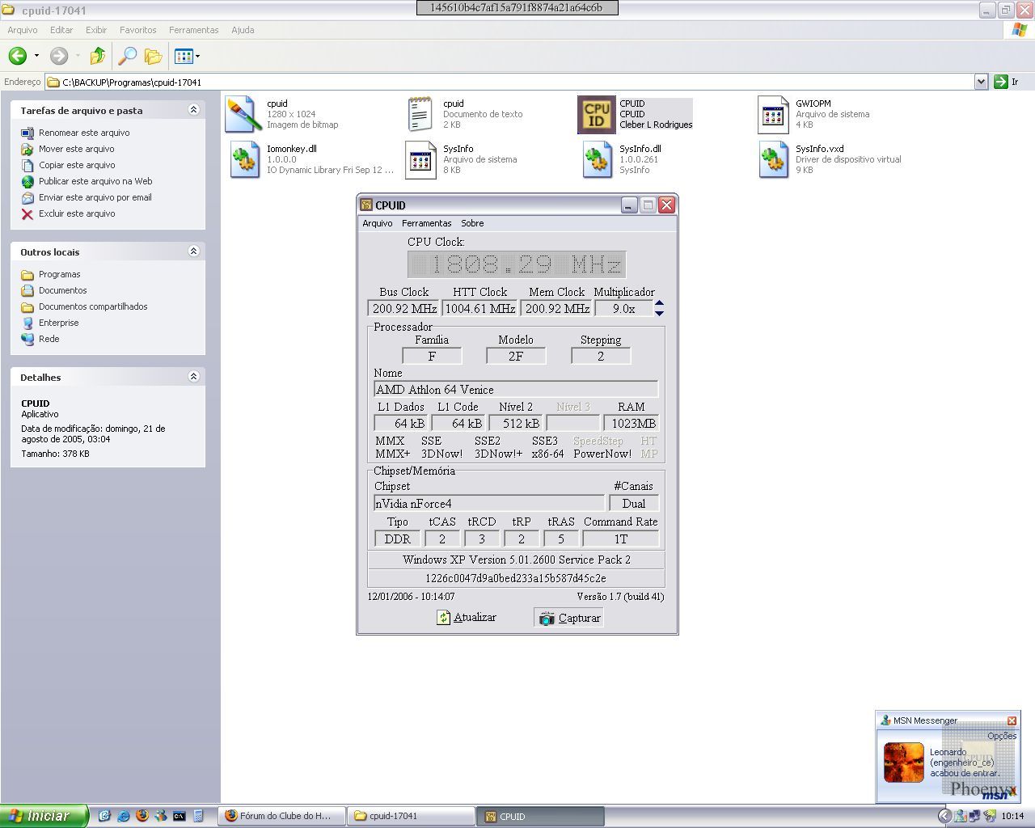Open Explorer Favoritos menu
Screen dimensions: 1035x828
point(138,30)
